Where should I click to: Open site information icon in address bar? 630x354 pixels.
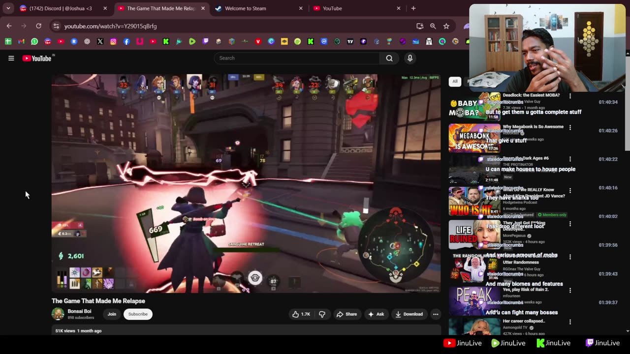tap(56, 26)
